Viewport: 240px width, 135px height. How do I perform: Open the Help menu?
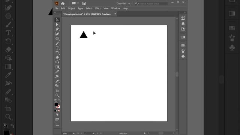pyautogui.click(x=125, y=8)
